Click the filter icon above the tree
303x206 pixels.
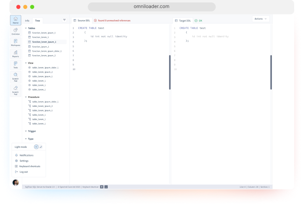65,20
